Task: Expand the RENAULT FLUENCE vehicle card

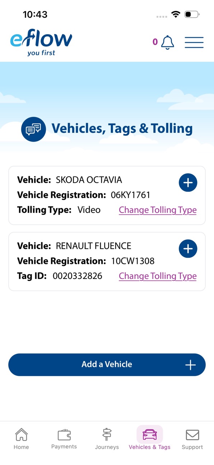Action: pos(188,249)
